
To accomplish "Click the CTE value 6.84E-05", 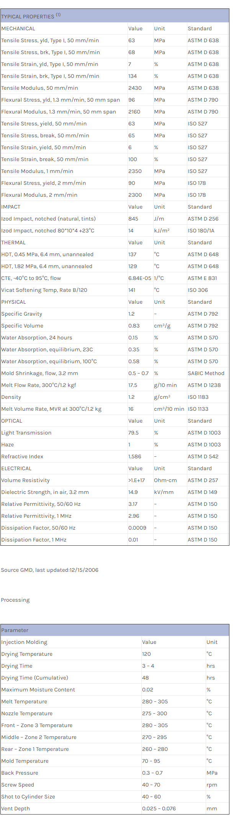I will 140,278.
